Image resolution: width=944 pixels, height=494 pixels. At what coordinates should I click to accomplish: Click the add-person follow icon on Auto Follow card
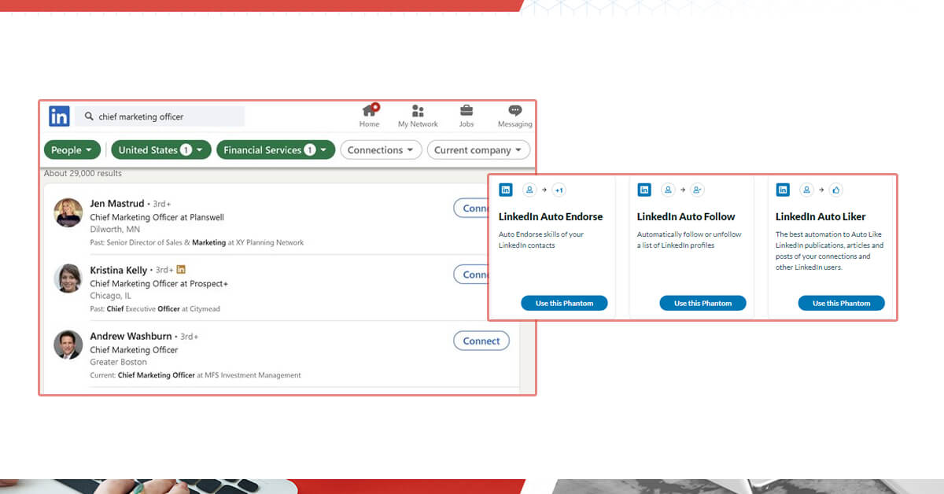pyautogui.click(x=697, y=190)
